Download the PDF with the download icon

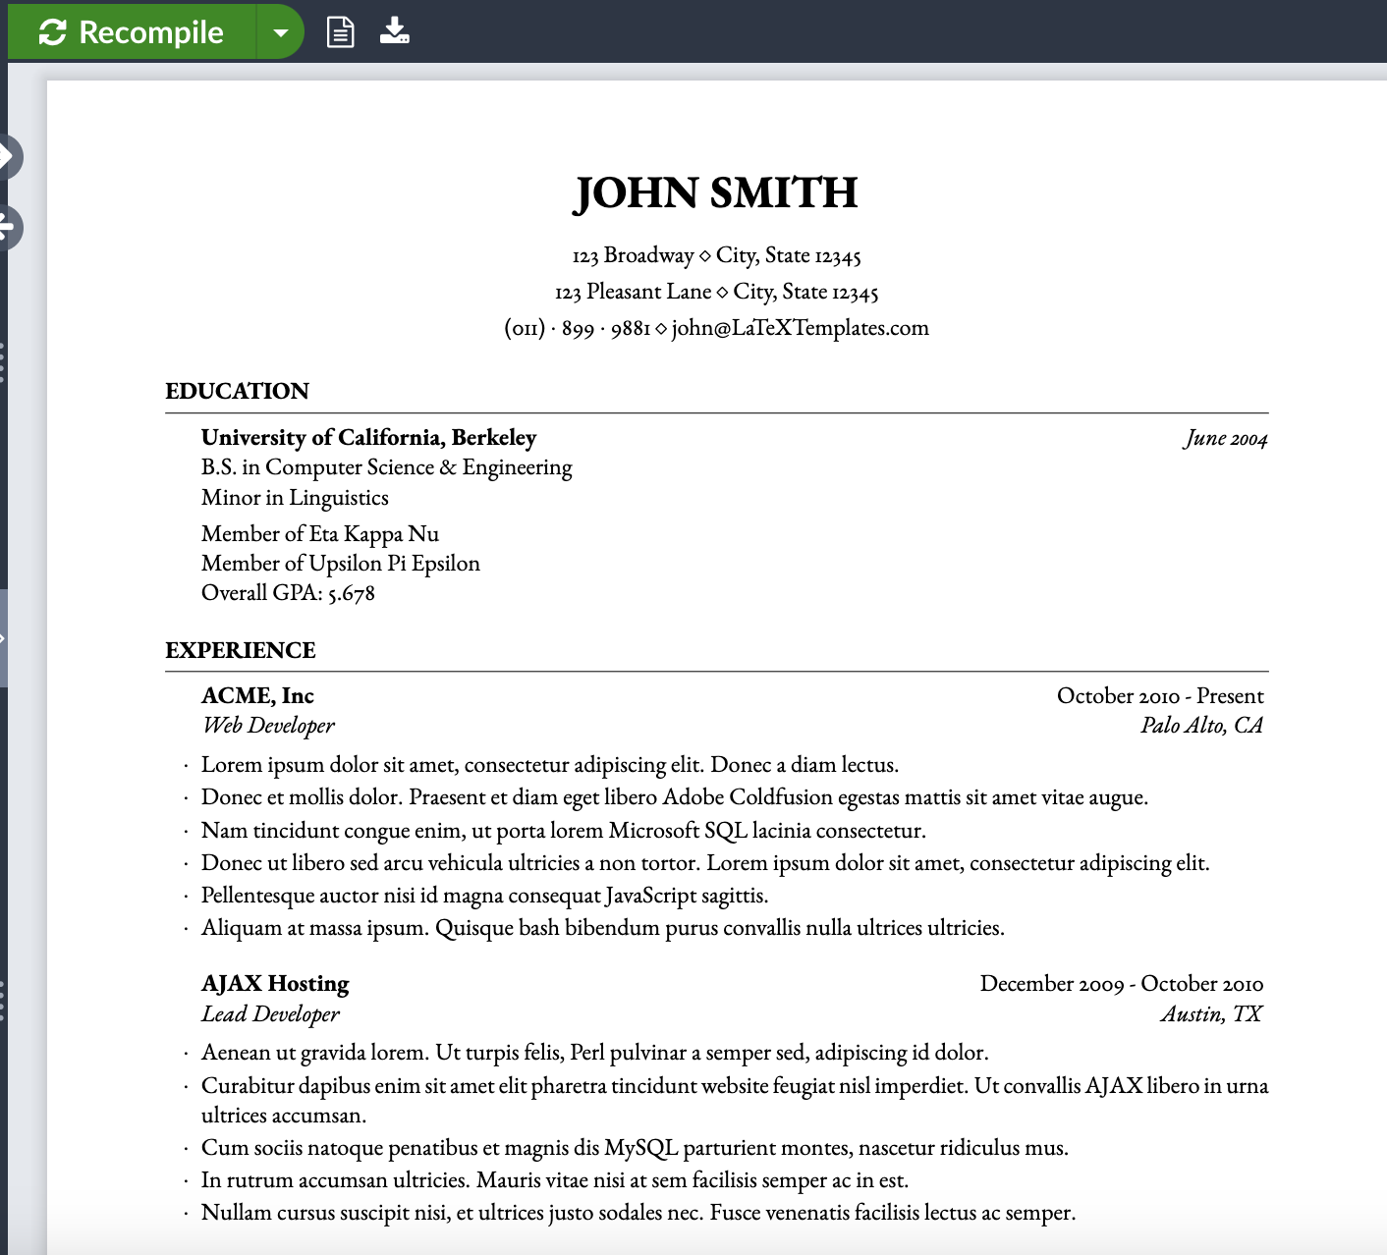(x=395, y=31)
